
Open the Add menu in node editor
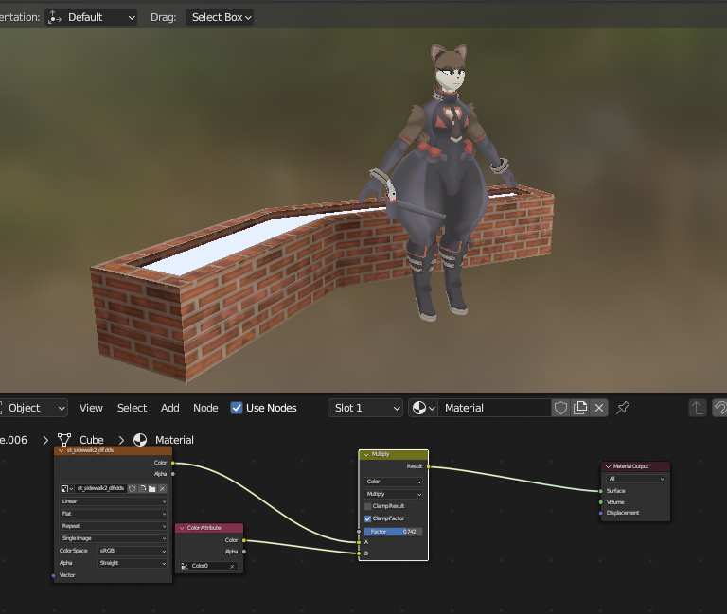[169, 408]
